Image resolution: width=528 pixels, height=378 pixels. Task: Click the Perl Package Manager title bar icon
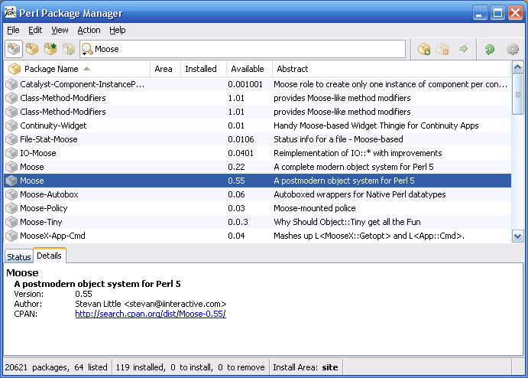click(10, 12)
